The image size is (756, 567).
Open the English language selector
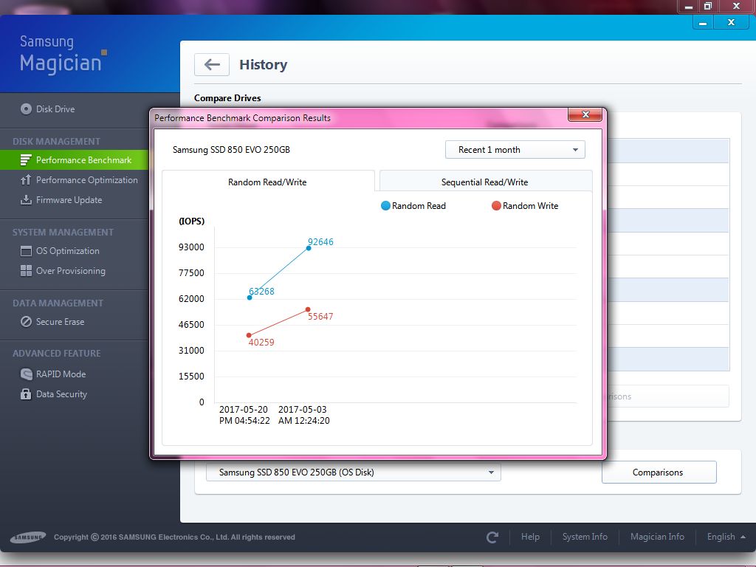726,537
